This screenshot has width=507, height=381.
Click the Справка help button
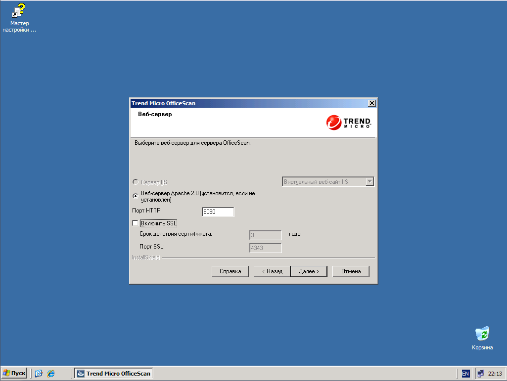[x=230, y=271]
